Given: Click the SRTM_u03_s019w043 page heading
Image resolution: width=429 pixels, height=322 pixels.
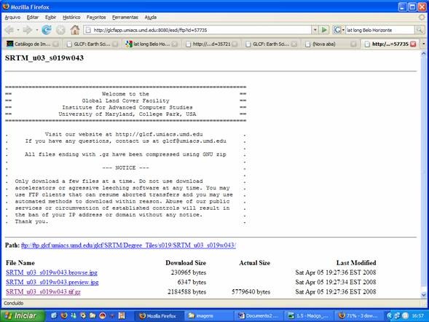Looking at the screenshot, I should point(44,58).
